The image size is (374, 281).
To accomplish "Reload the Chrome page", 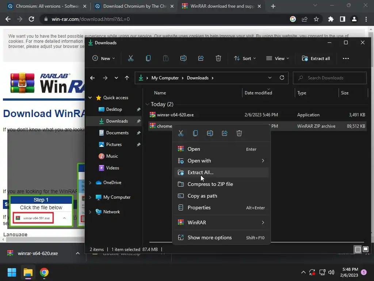I will 31,19.
